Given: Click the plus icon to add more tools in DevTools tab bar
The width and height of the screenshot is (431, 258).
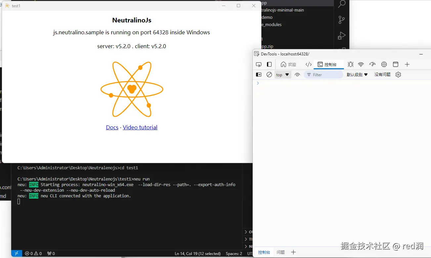Looking at the screenshot, I should (x=407, y=64).
